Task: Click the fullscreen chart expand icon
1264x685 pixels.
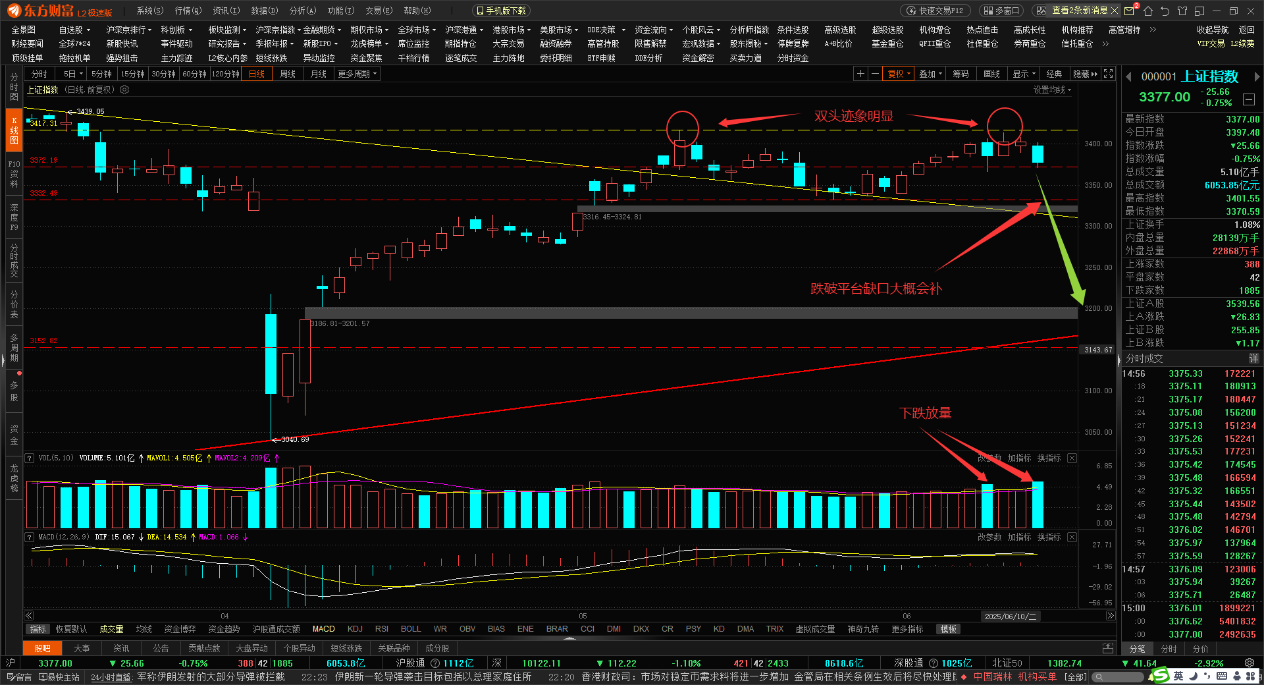Action: (x=1109, y=74)
